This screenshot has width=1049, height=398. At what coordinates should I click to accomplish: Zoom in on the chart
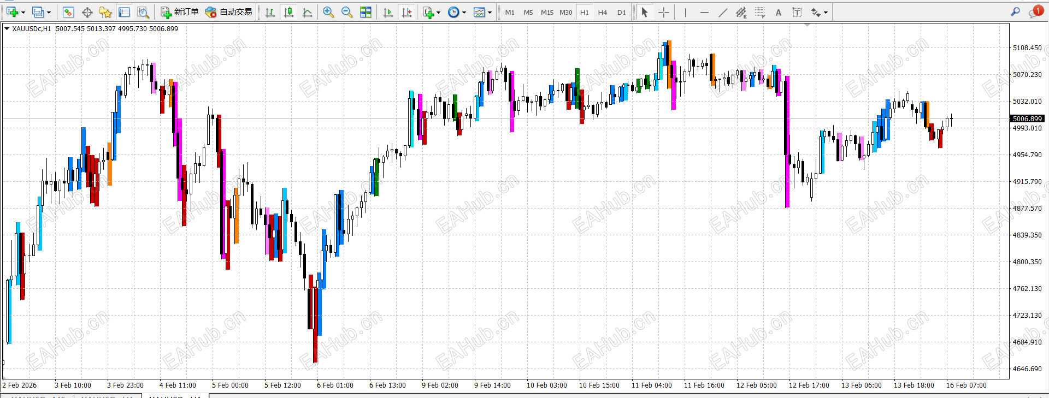pyautogui.click(x=328, y=12)
